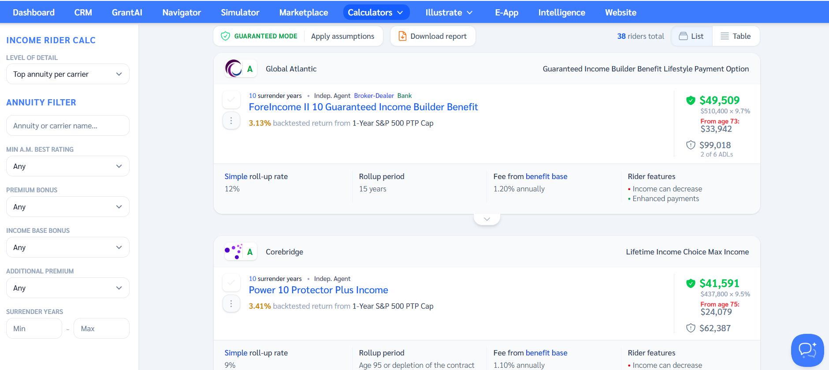Image resolution: width=829 pixels, height=370 pixels.
Task: Expand the Min A.M. Best Rating dropdown
Action: [68, 166]
